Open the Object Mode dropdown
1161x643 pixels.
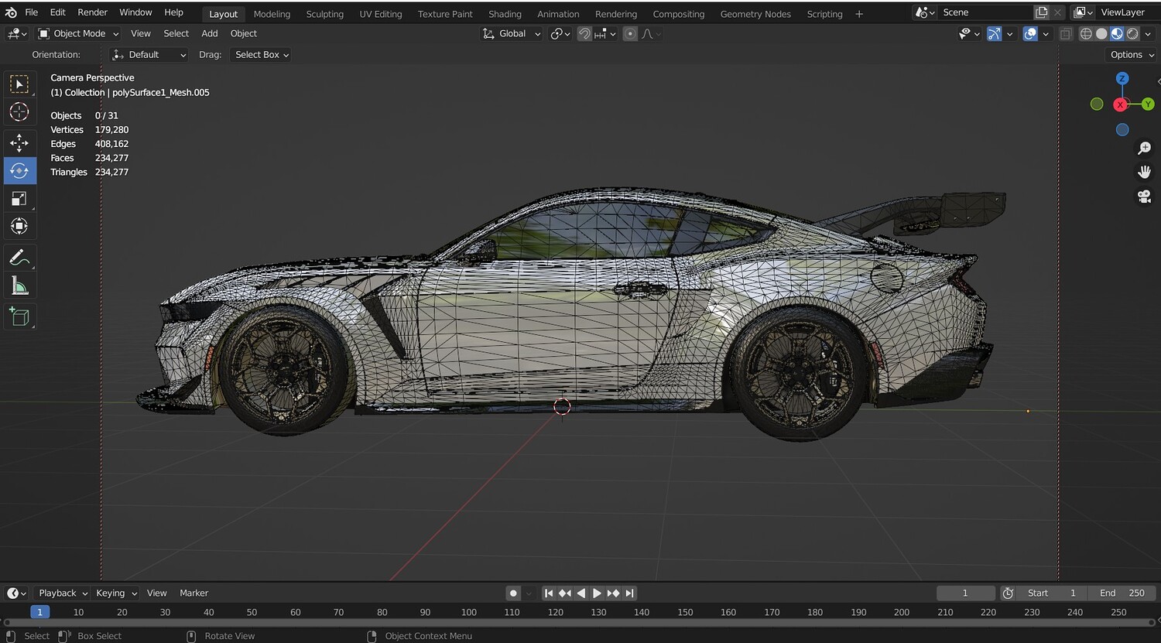(78, 34)
